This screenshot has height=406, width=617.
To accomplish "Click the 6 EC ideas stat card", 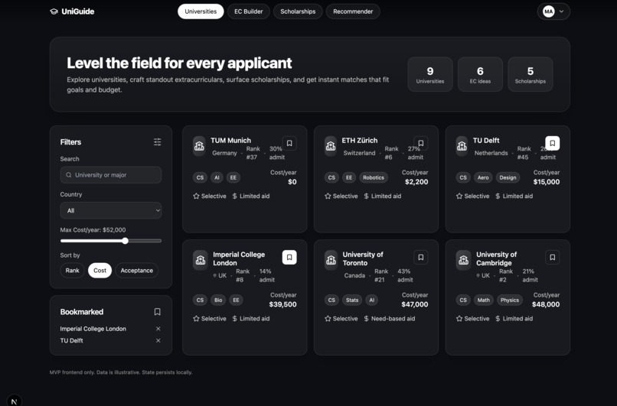I will (480, 74).
